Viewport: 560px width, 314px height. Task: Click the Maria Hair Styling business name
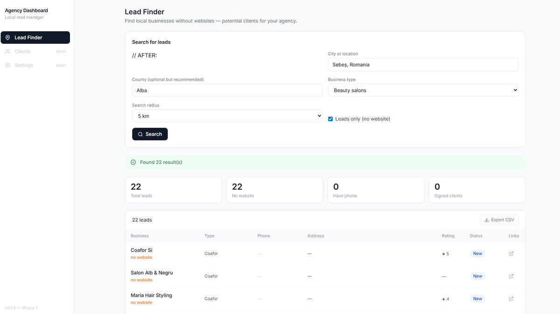(151, 295)
